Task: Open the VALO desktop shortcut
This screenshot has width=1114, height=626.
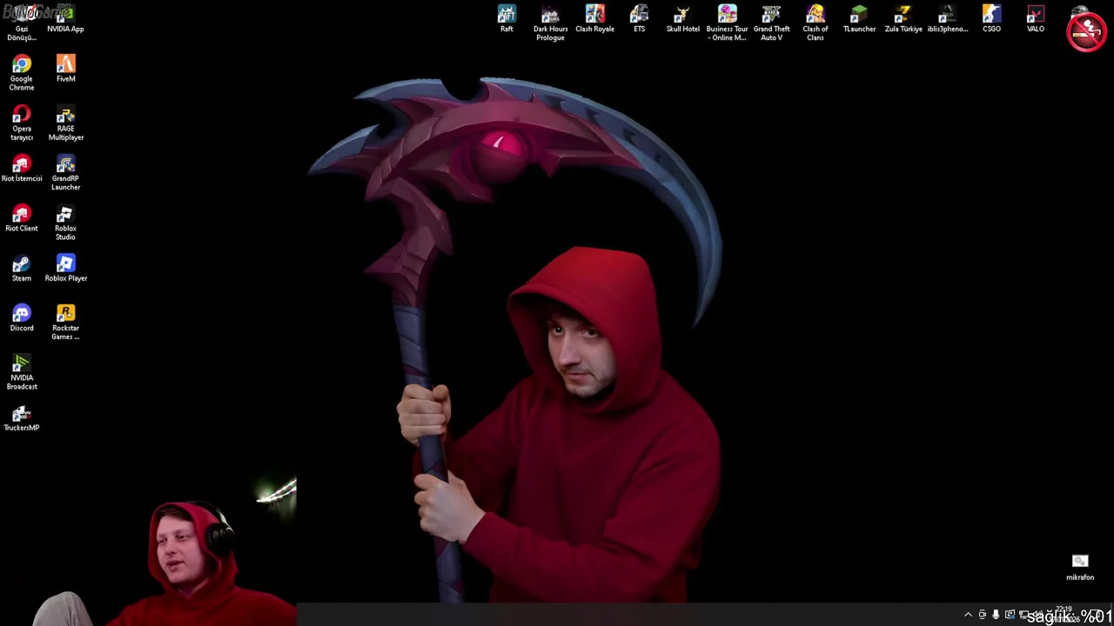Action: [1035, 19]
